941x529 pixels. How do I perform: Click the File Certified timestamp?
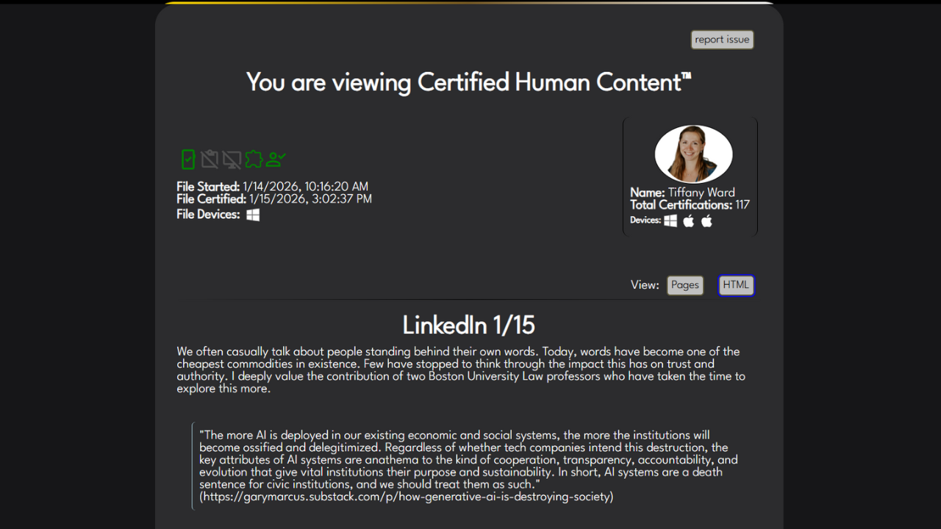(x=310, y=198)
